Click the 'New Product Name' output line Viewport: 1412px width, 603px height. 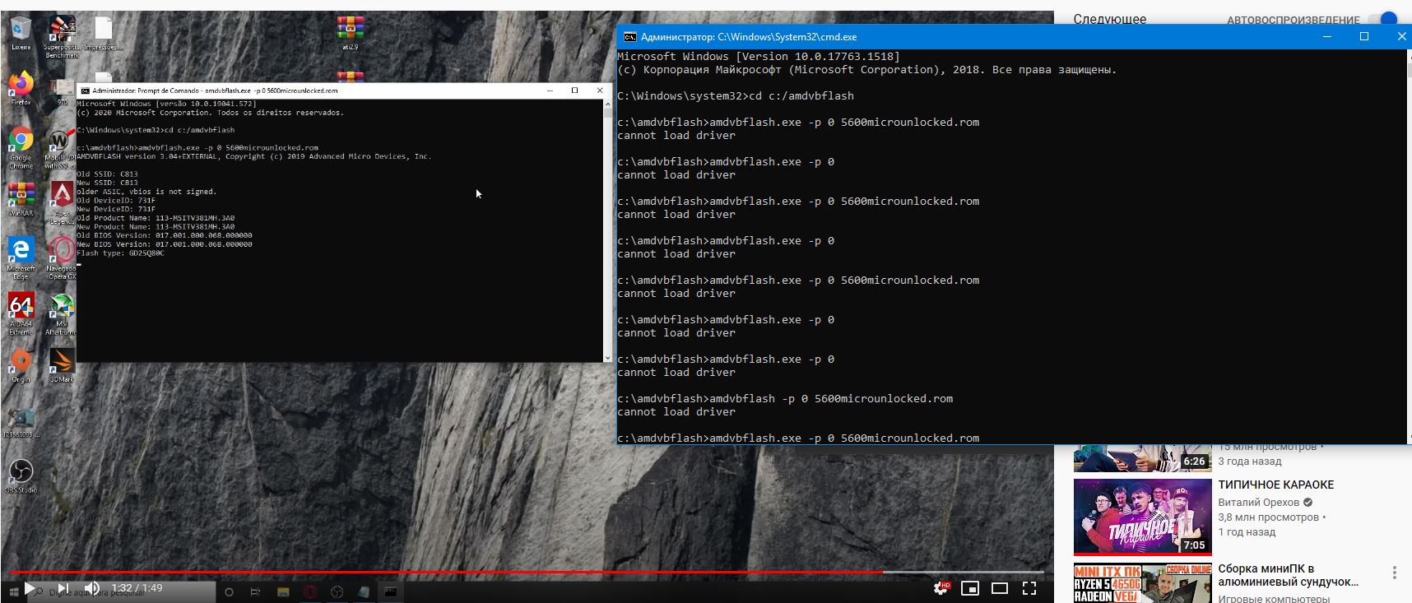(156, 227)
